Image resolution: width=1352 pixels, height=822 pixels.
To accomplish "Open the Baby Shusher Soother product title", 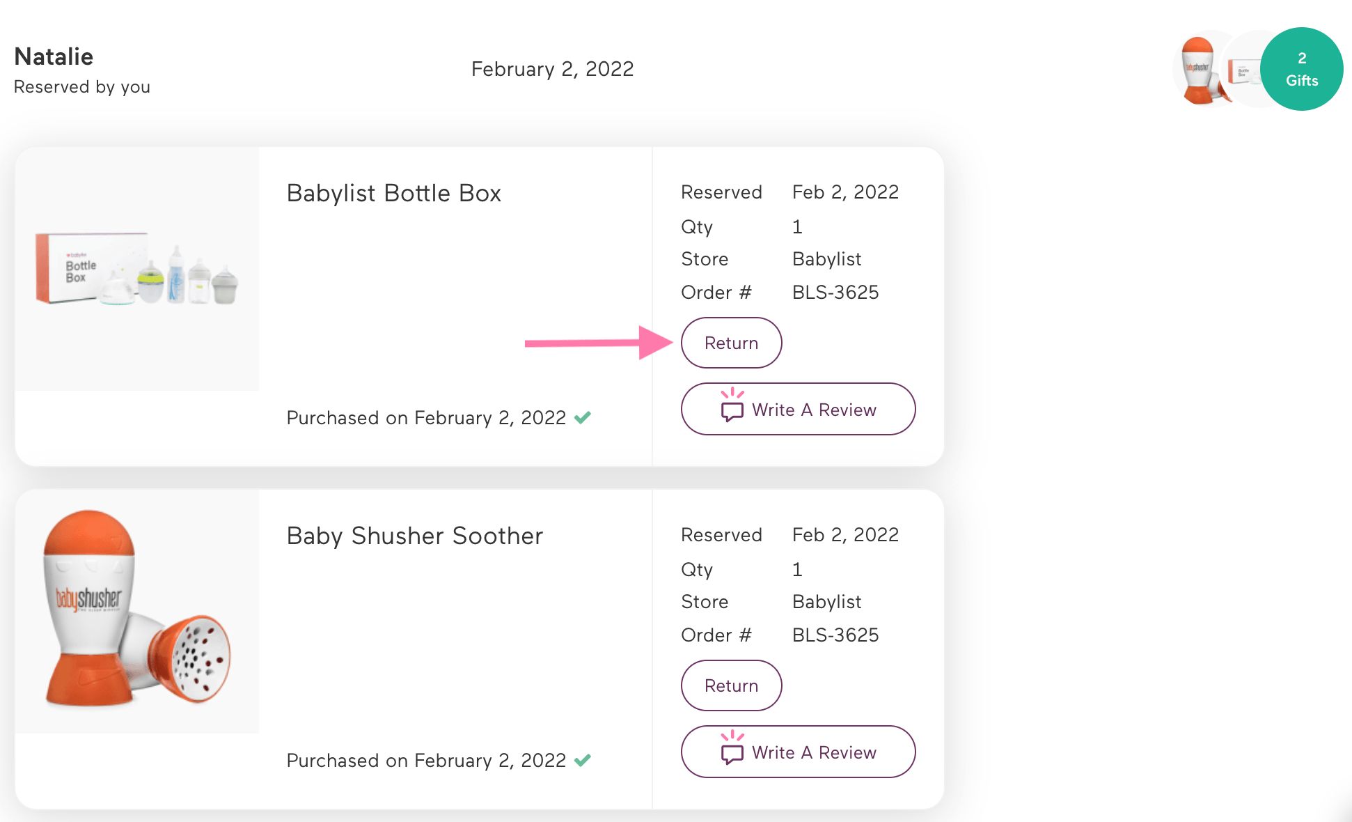I will 414,536.
